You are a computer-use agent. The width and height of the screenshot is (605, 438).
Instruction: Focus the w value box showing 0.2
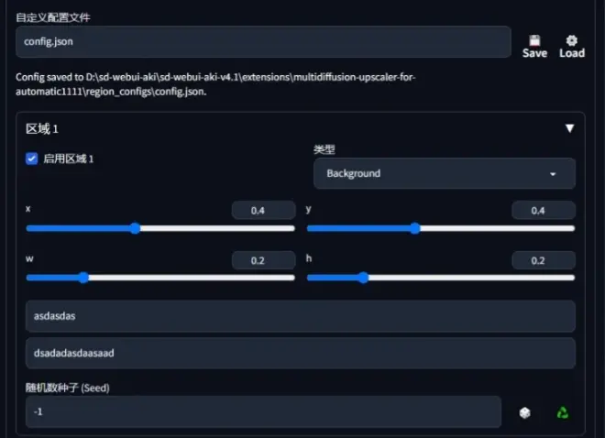(263, 260)
